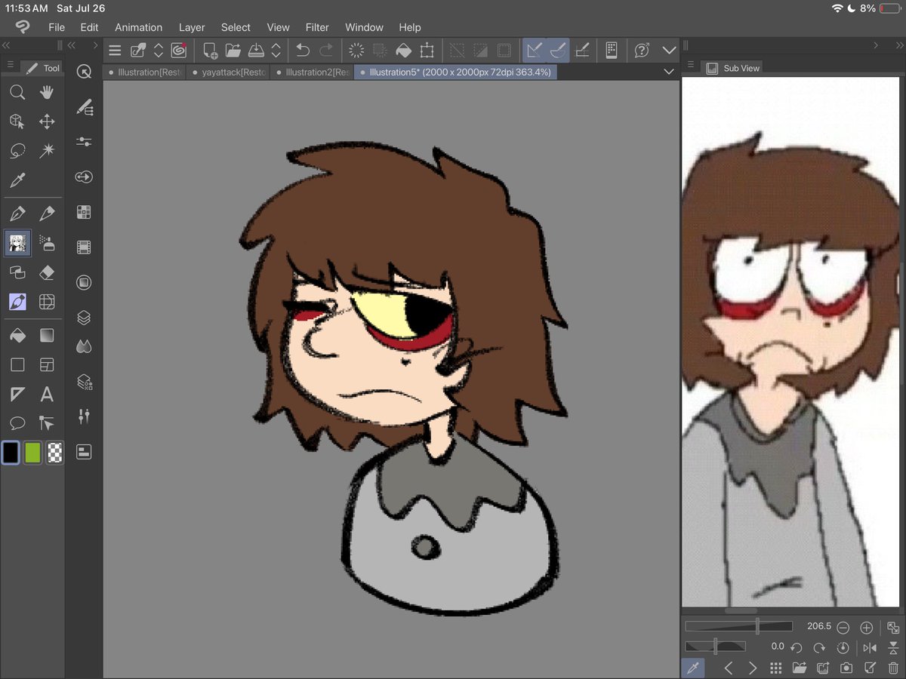The width and height of the screenshot is (906, 679).
Task: Select the Liquify mesh tool
Action: click(x=47, y=302)
